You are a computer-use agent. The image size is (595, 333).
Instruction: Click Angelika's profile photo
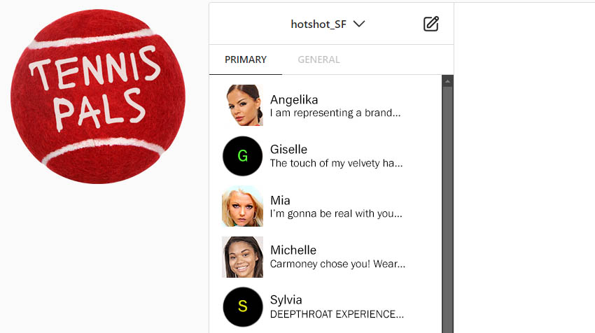point(242,105)
